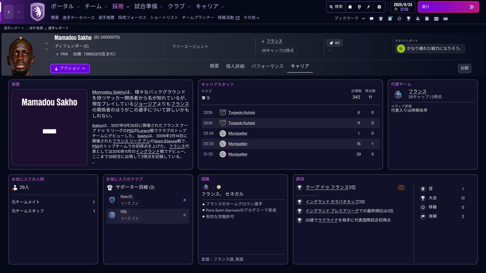Click the shirt shortcut icon
The width and height of the screenshot is (486, 273).
pos(381,19)
